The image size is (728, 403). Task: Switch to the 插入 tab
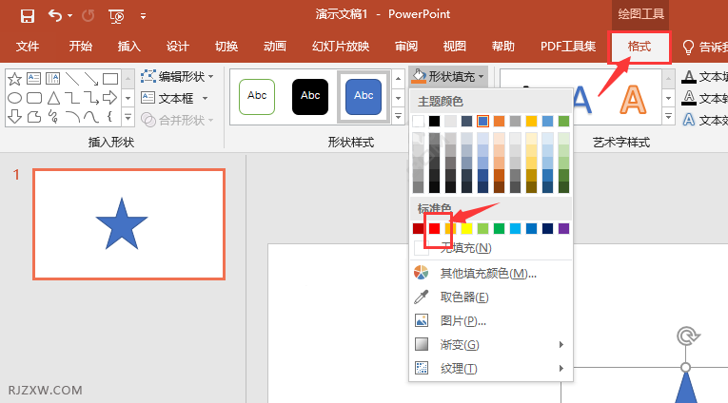coord(128,47)
